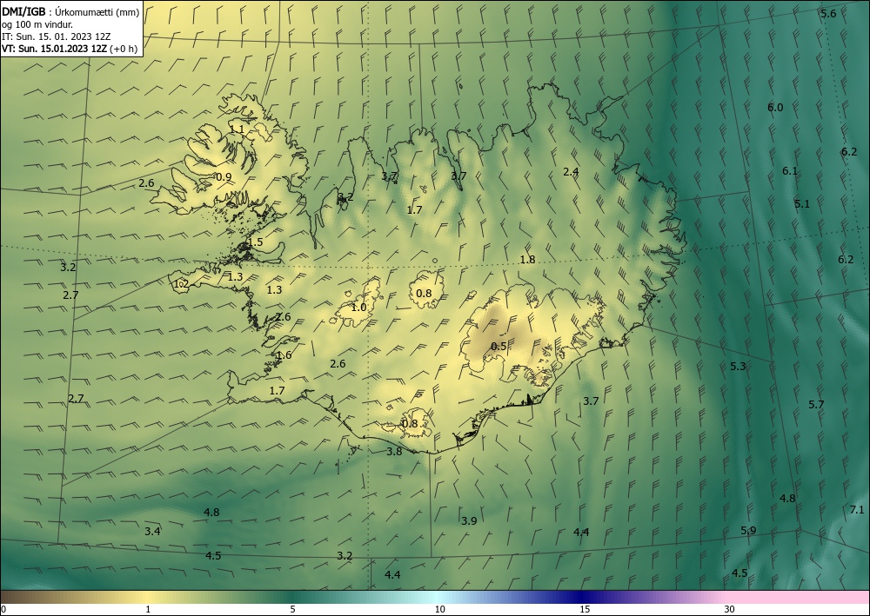Click the '(+0 h)' forecast offset text
Viewport: 870px width, 616px height.
(124, 49)
